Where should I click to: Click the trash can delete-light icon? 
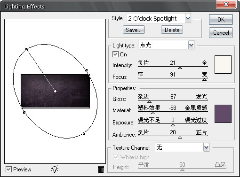[x=101, y=169]
